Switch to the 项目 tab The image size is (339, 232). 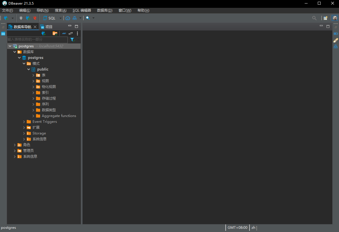pos(46,27)
